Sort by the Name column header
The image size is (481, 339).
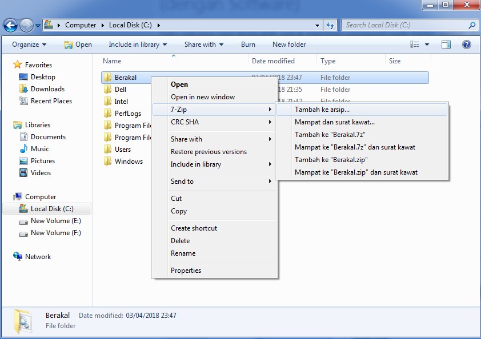pos(112,61)
